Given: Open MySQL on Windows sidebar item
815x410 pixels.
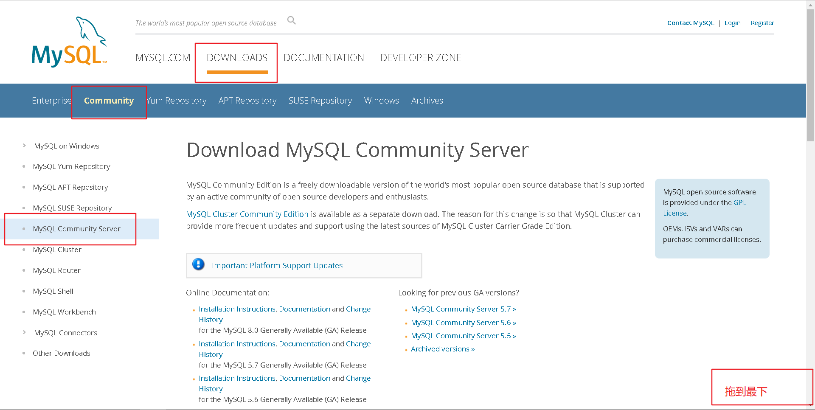Looking at the screenshot, I should click(x=67, y=146).
